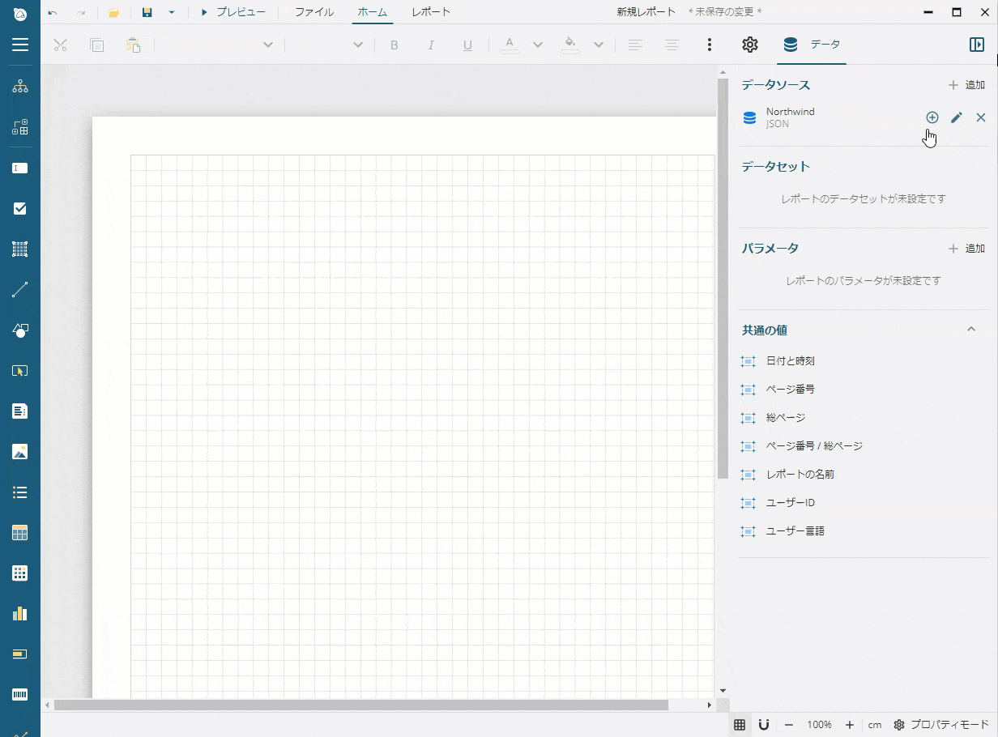Select the Tablix grid control icon

[20, 573]
